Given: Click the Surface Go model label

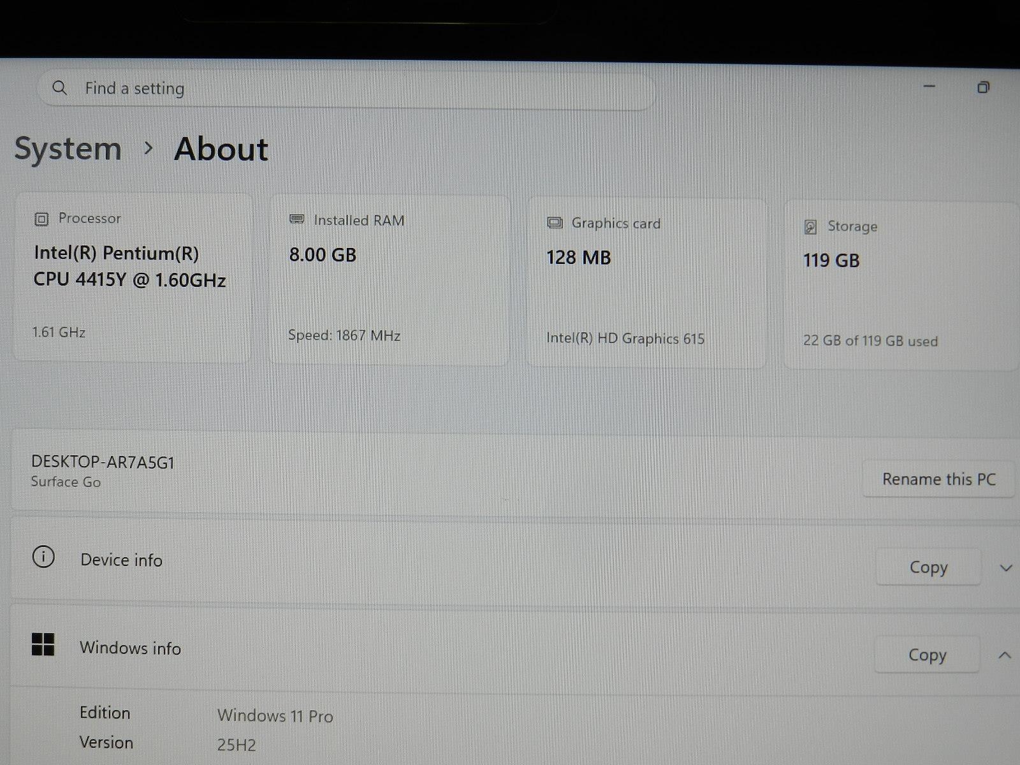Looking at the screenshot, I should 66,482.
